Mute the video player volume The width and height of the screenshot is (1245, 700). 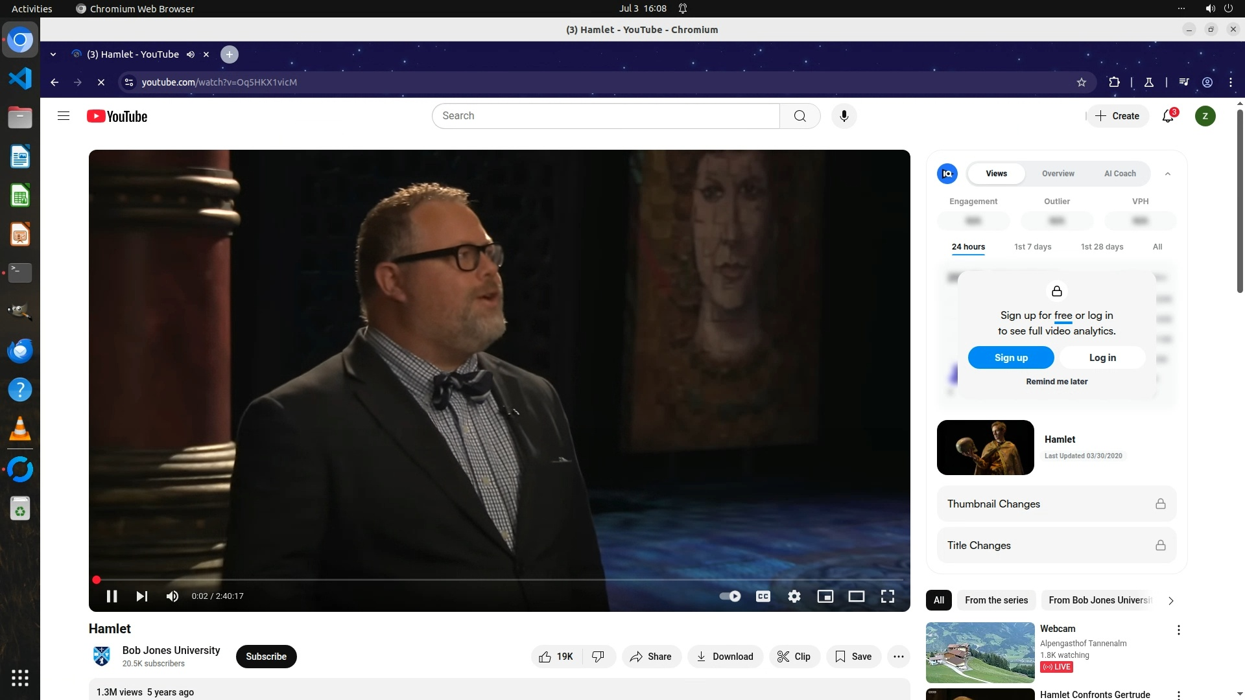point(172,596)
